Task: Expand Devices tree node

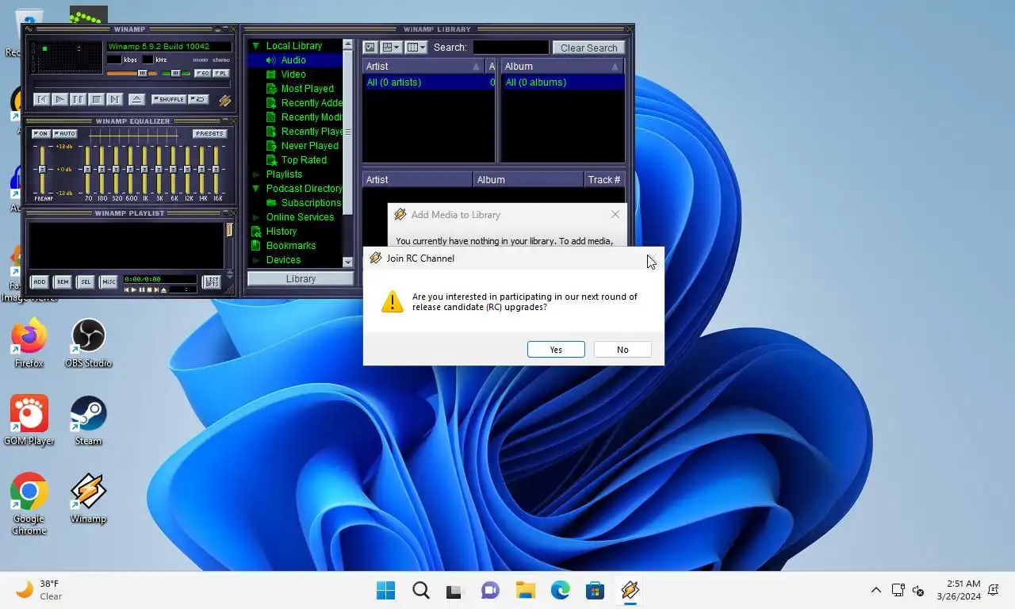Action: pyautogui.click(x=255, y=260)
